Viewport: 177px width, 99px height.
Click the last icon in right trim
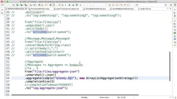175,45
